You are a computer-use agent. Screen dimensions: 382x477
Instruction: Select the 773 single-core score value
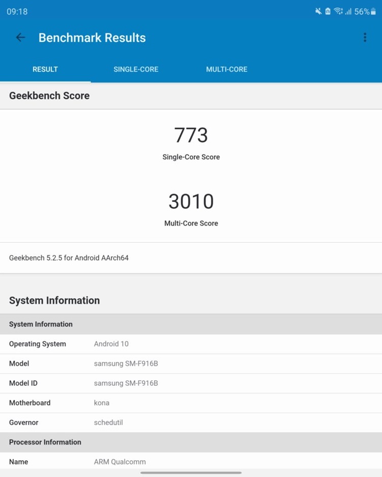pos(191,135)
